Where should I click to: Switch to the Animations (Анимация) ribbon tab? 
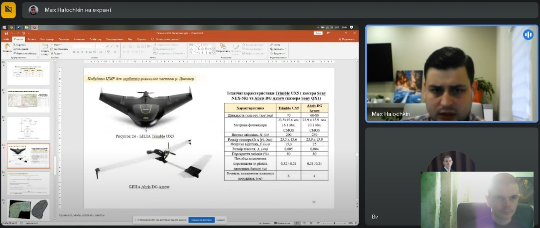point(79,39)
